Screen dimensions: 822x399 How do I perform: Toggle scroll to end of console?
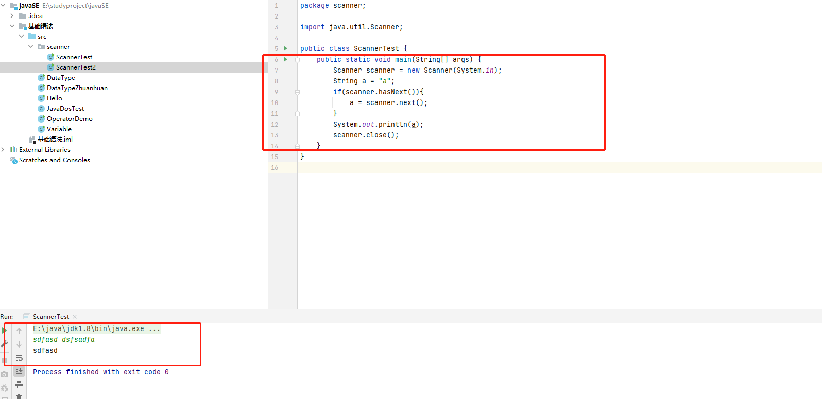tap(19, 371)
